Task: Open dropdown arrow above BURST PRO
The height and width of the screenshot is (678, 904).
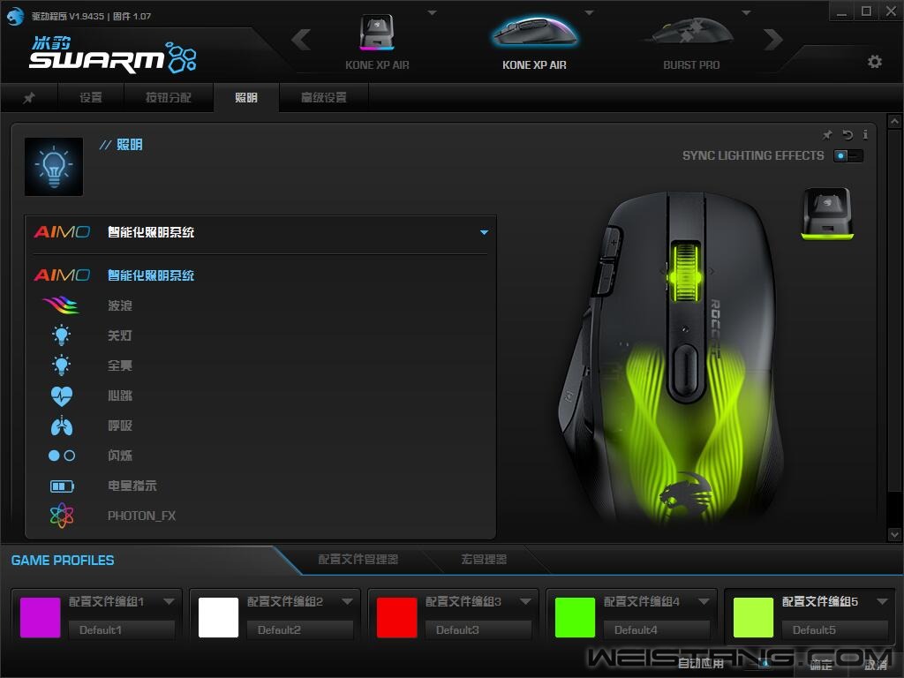Action: [746, 12]
